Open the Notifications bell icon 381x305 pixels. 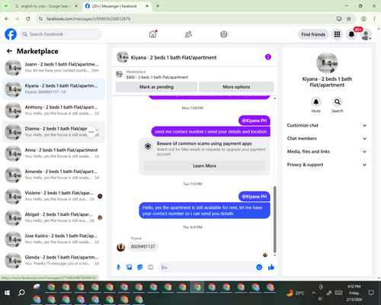(x=351, y=34)
